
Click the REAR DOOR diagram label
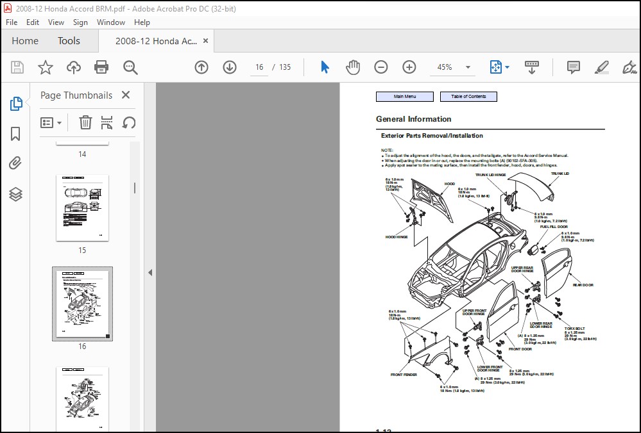pyautogui.click(x=583, y=285)
